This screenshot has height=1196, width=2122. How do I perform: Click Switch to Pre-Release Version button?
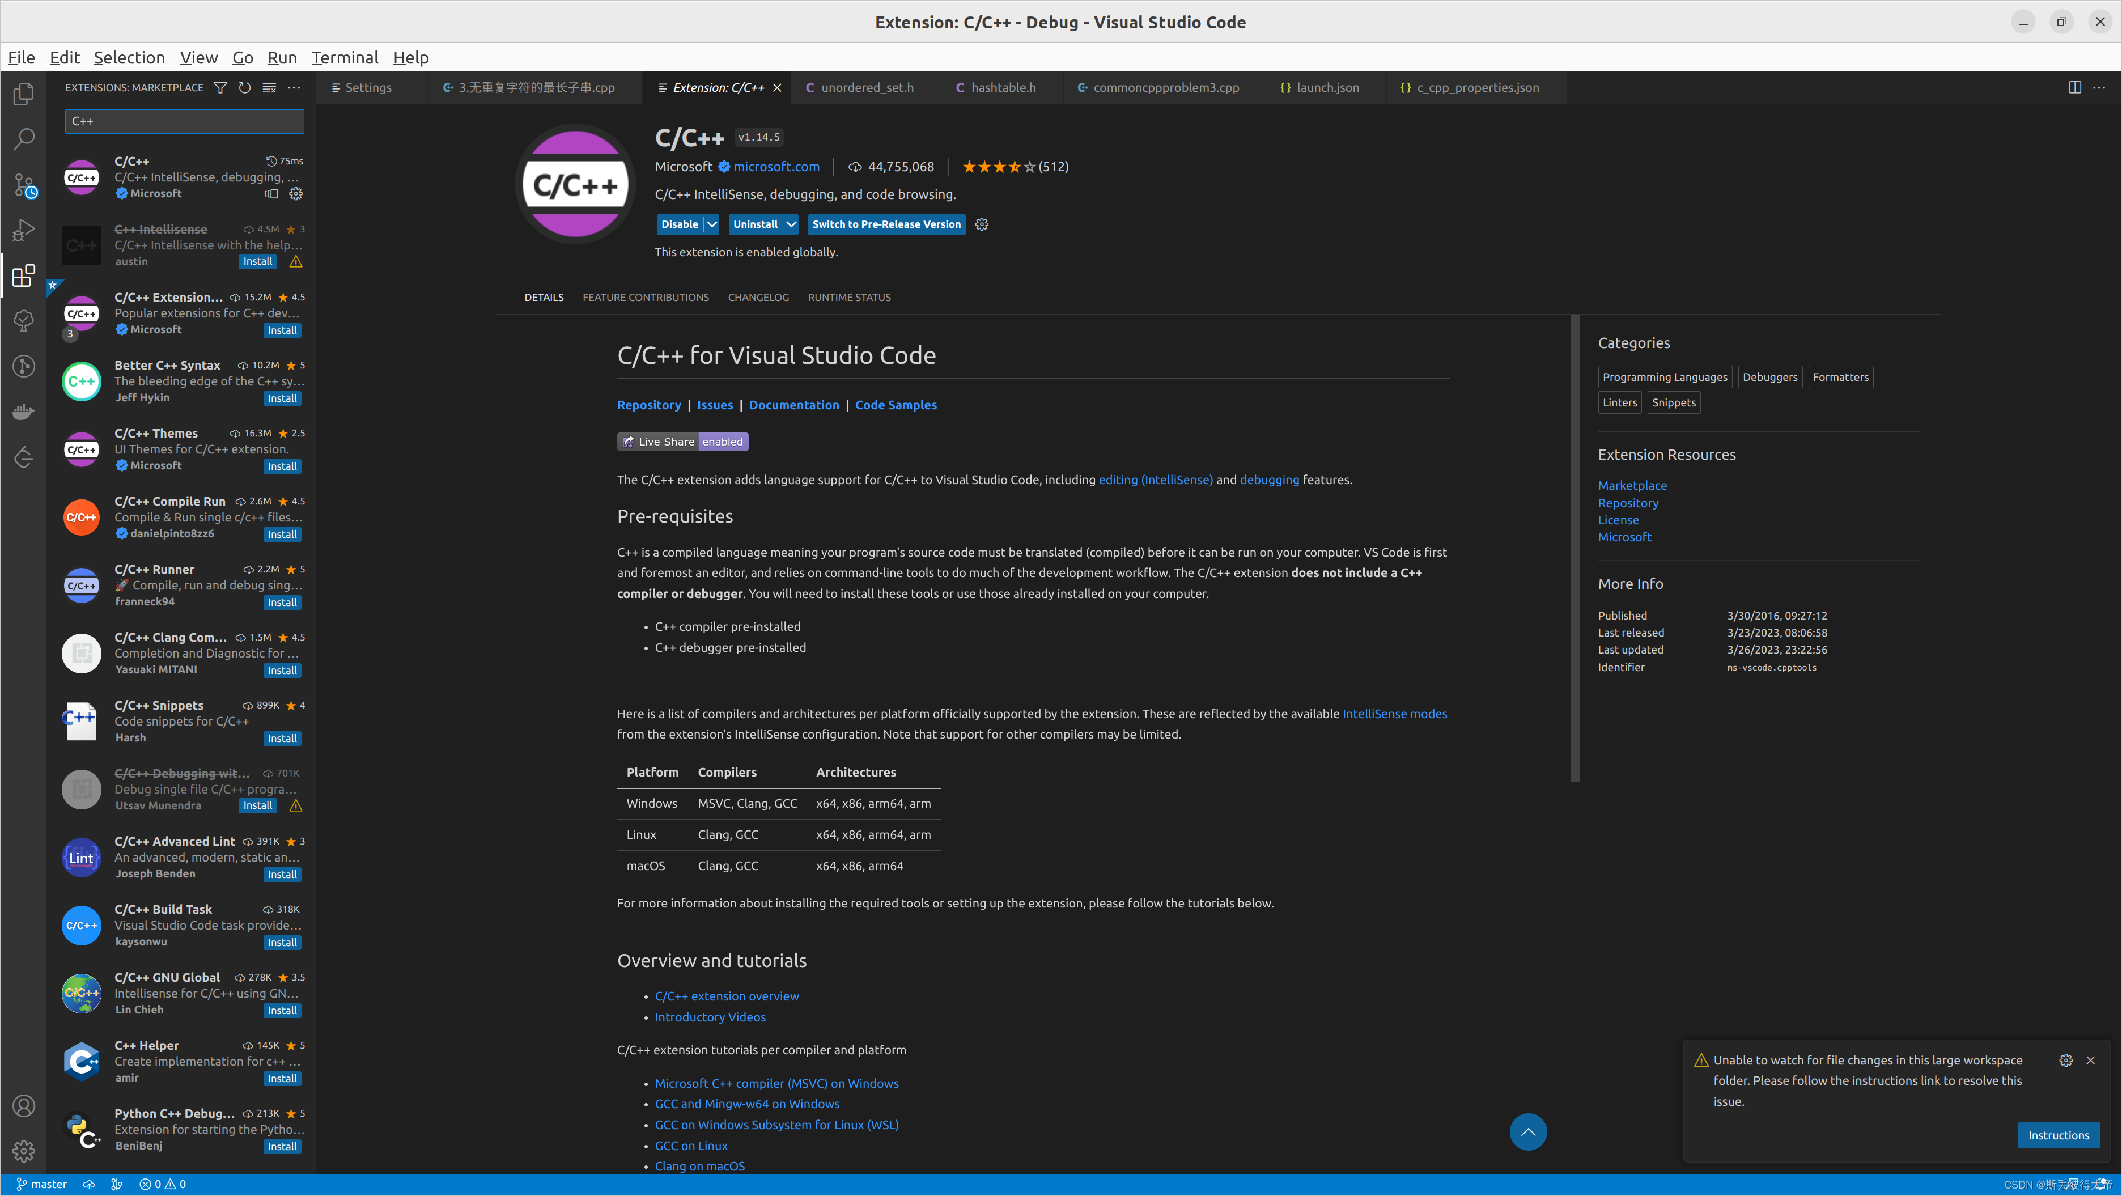point(885,224)
